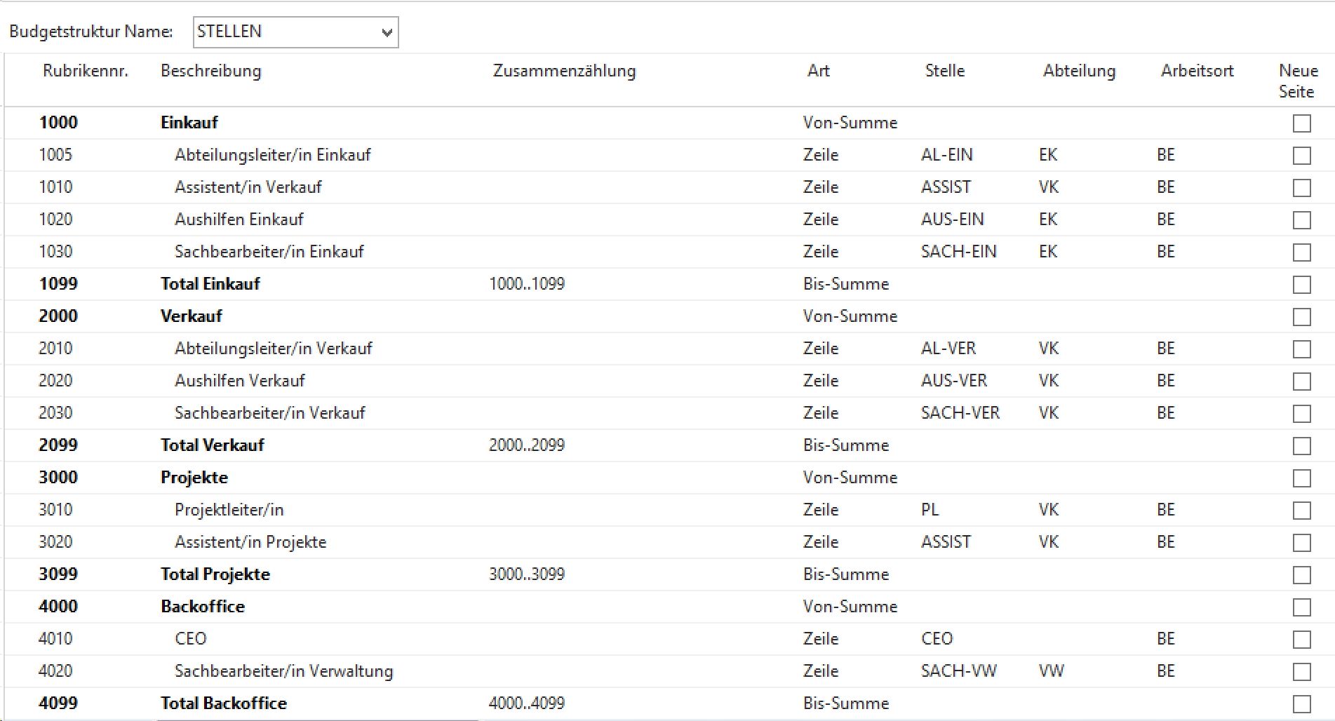Viewport: 1335px width, 721px height.
Task: Select the Arbeitsort column header
Action: 1197,71
